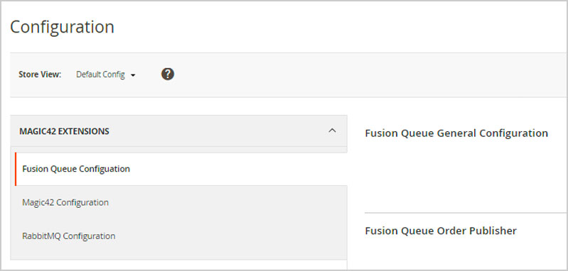Collapse the MAGIC42 EXTENSIONS chevron arrow
Image resolution: width=568 pixels, height=271 pixels.
[x=332, y=131]
